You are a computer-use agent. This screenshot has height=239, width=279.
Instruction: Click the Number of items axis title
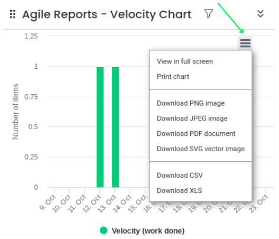[15, 111]
